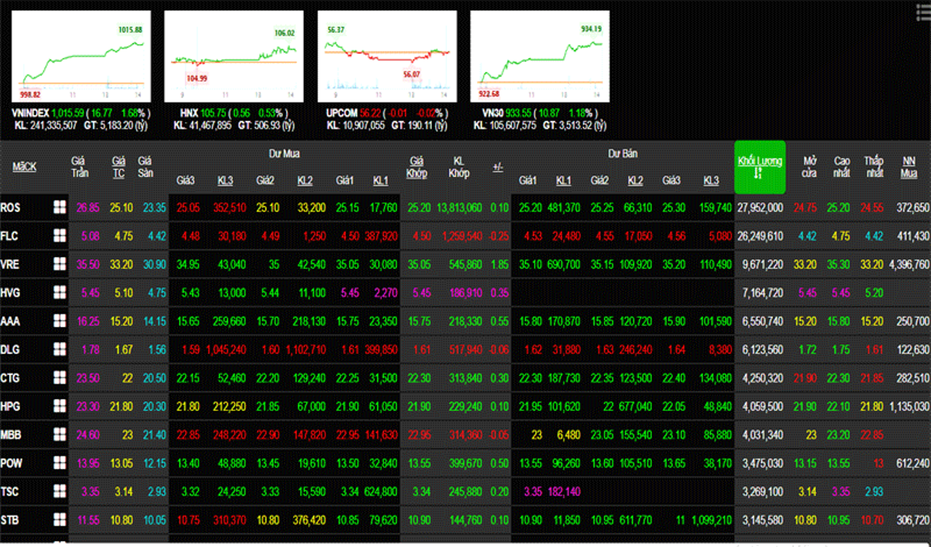
Task: Select the HPG ticker symbol
Action: [10, 406]
